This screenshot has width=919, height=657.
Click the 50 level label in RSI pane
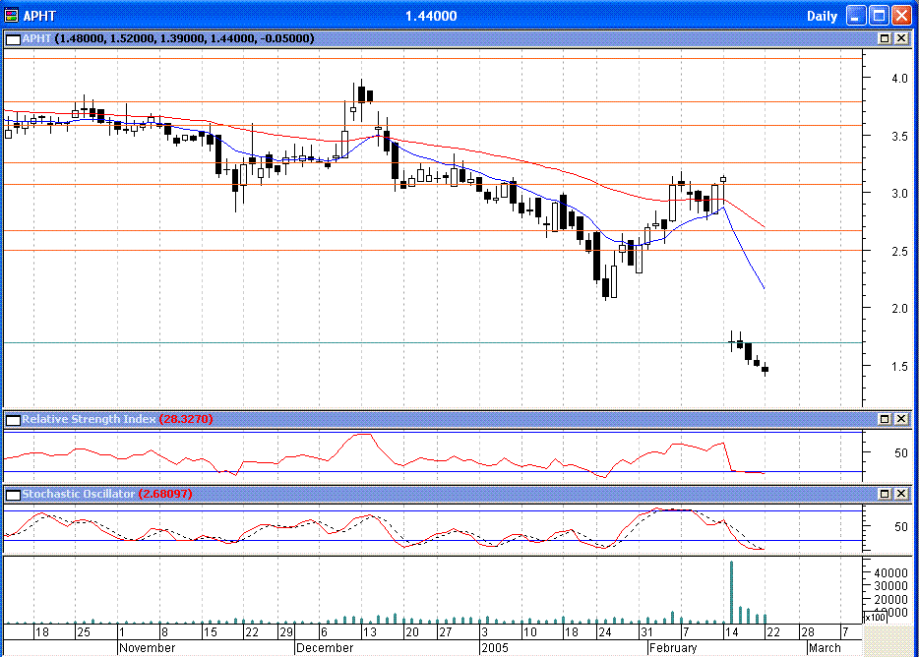[x=901, y=453]
